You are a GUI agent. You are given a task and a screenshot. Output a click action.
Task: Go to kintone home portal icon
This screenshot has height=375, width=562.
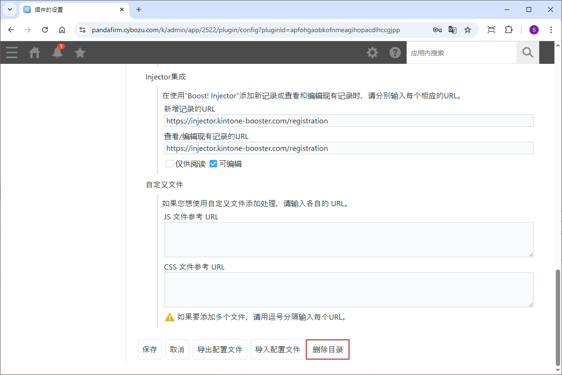(x=35, y=52)
